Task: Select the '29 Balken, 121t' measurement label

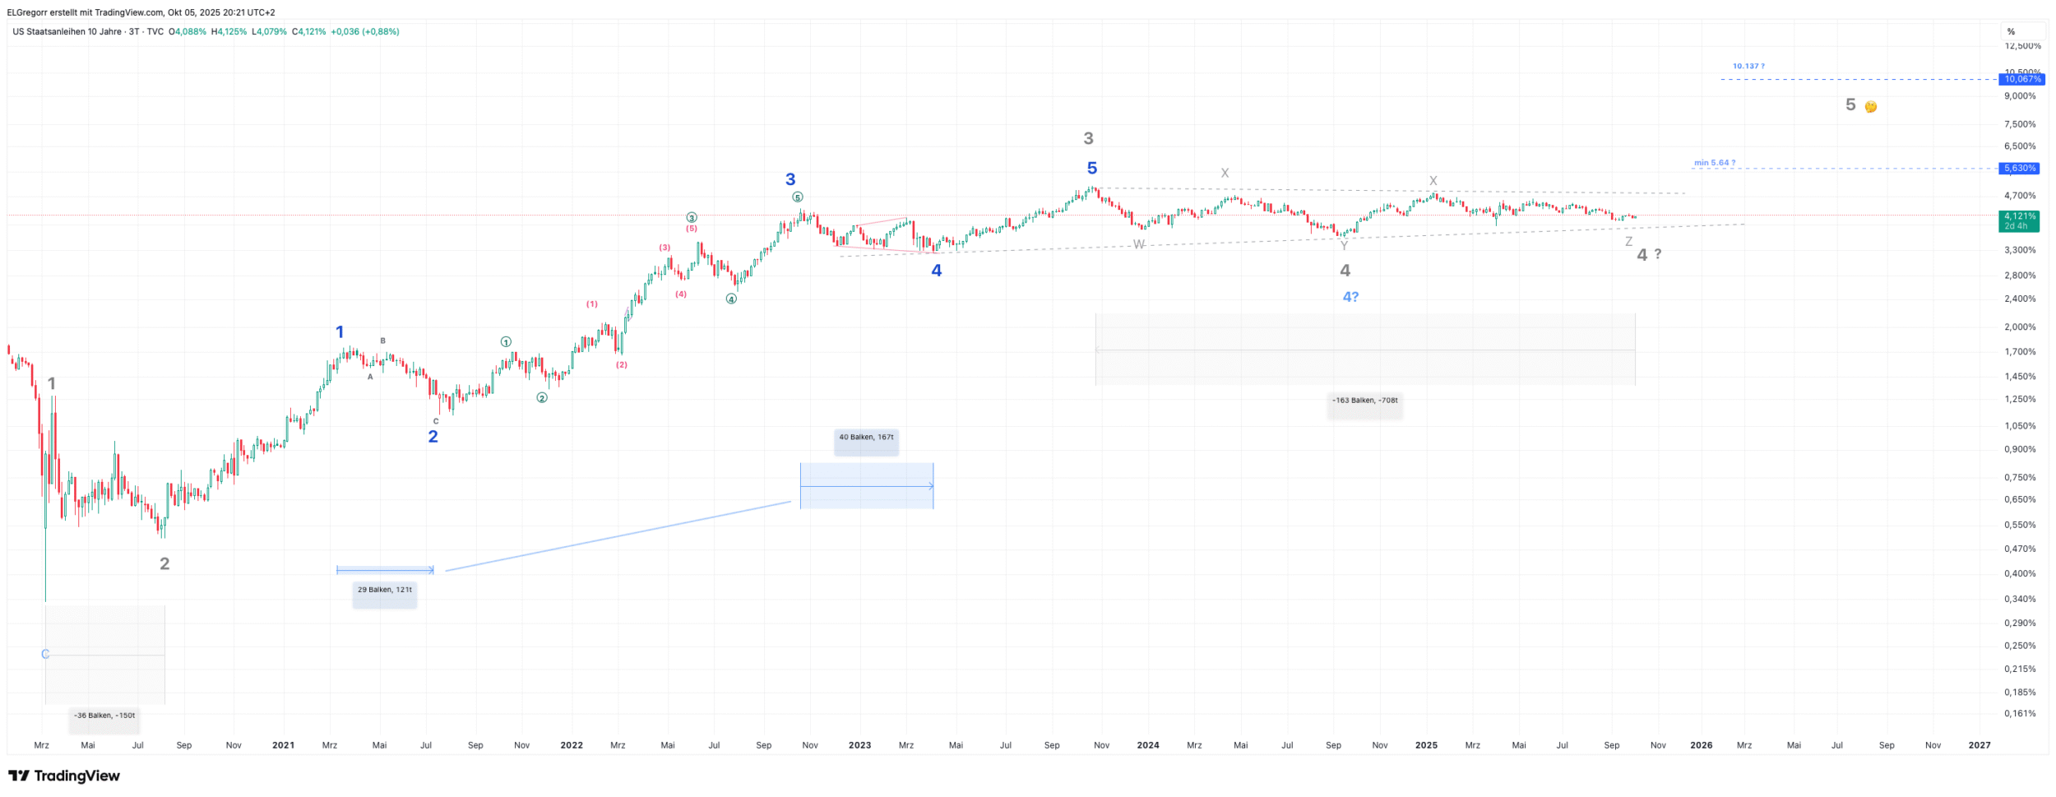Action: tap(385, 590)
